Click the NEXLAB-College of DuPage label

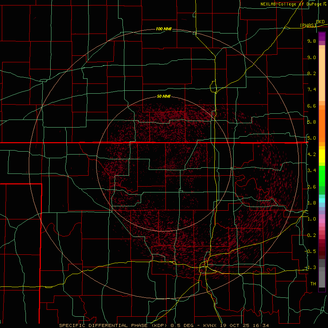[x=291, y=4]
